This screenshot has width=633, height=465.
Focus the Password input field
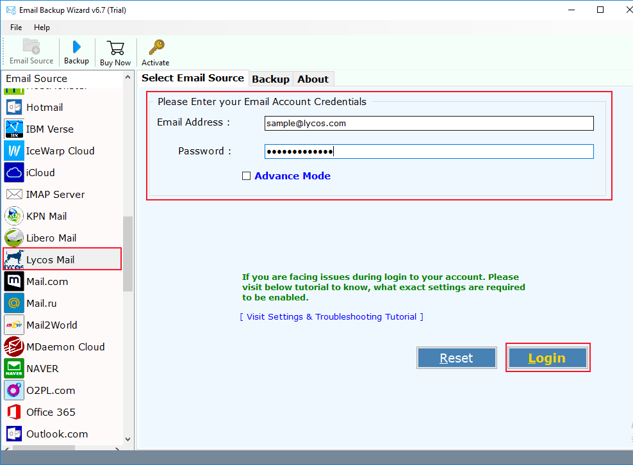pyautogui.click(x=429, y=152)
